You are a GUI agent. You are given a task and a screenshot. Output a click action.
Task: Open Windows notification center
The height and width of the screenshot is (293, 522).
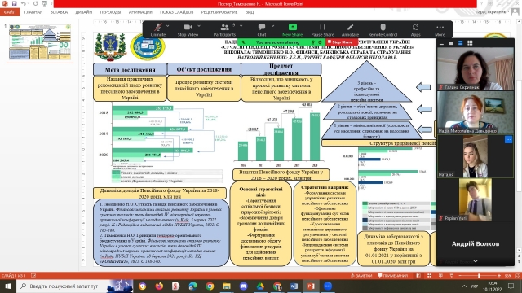click(x=511, y=286)
